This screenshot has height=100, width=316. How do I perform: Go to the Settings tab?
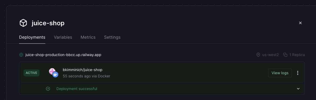coord(112,37)
